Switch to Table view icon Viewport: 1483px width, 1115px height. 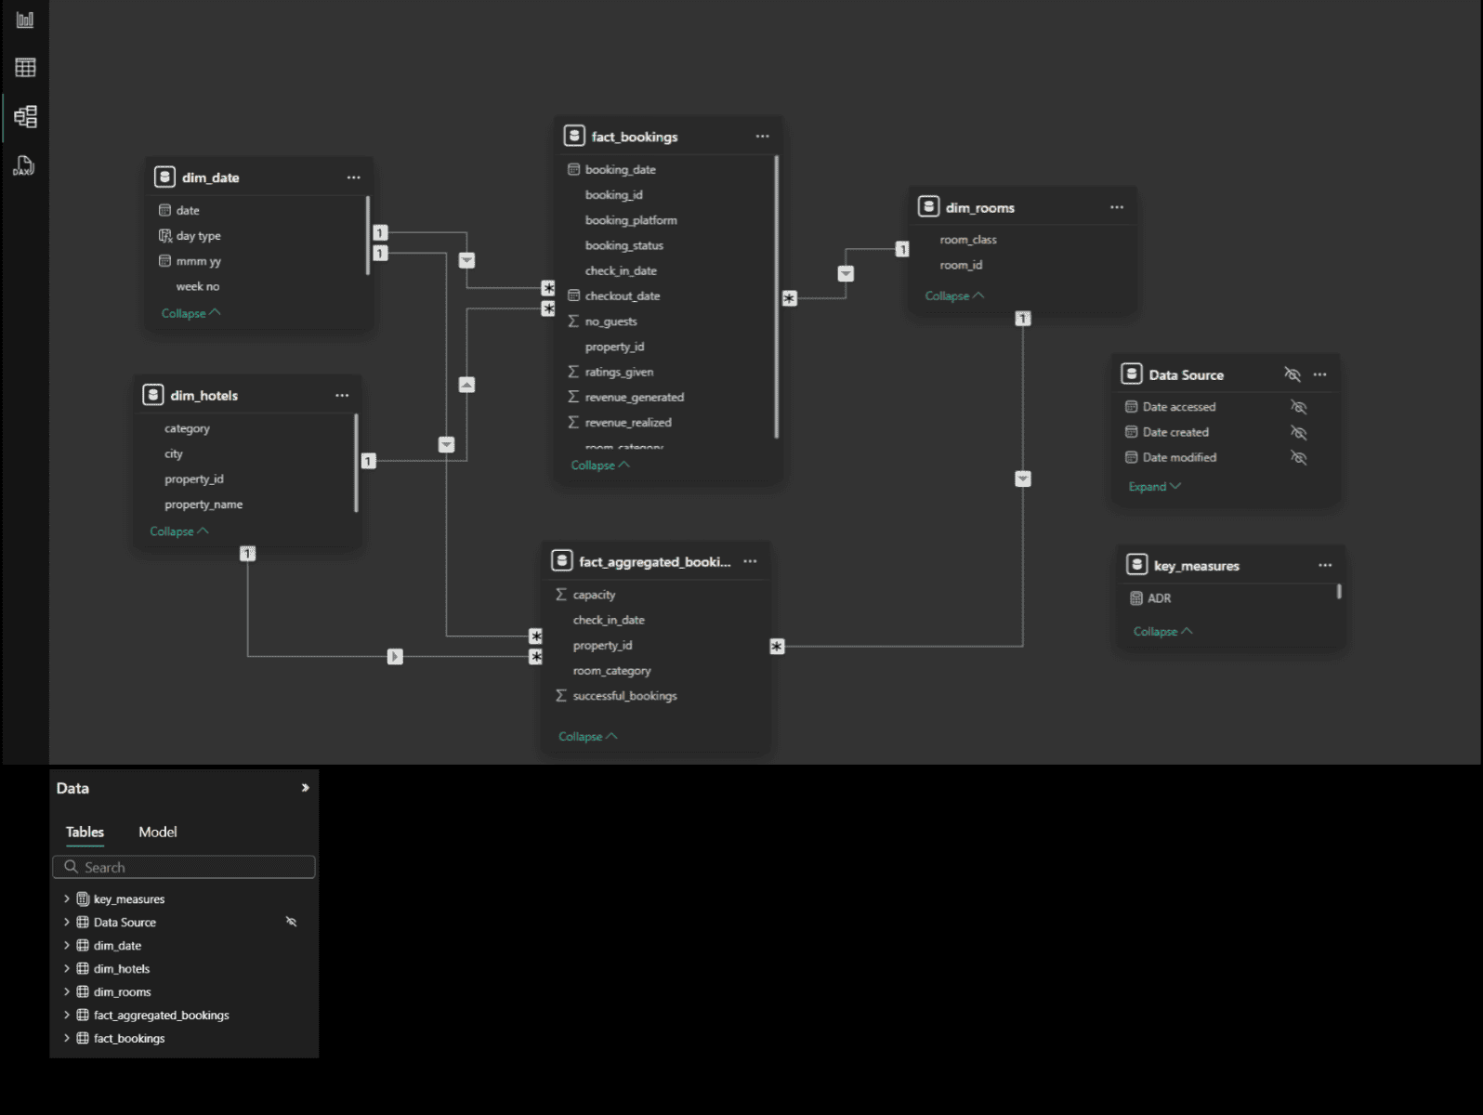(25, 68)
